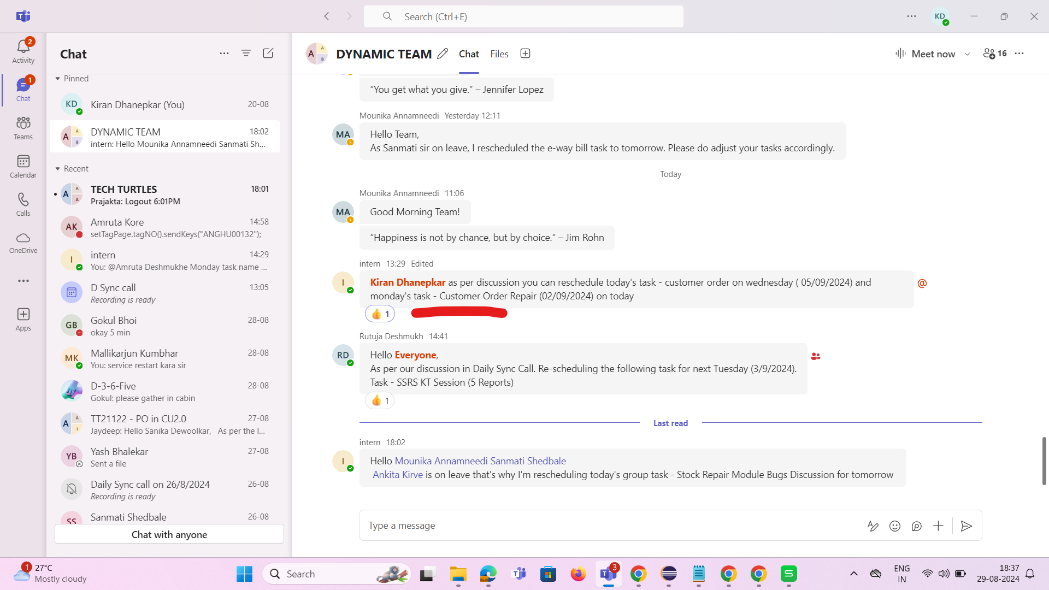This screenshot has width=1049, height=590.
Task: Click Windows Start button
Action: pyautogui.click(x=244, y=574)
